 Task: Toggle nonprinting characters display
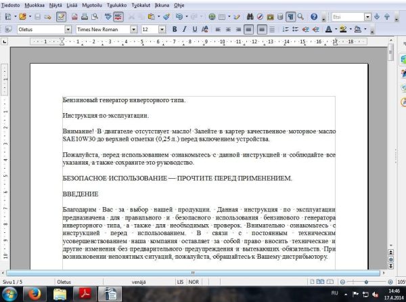coord(290,17)
